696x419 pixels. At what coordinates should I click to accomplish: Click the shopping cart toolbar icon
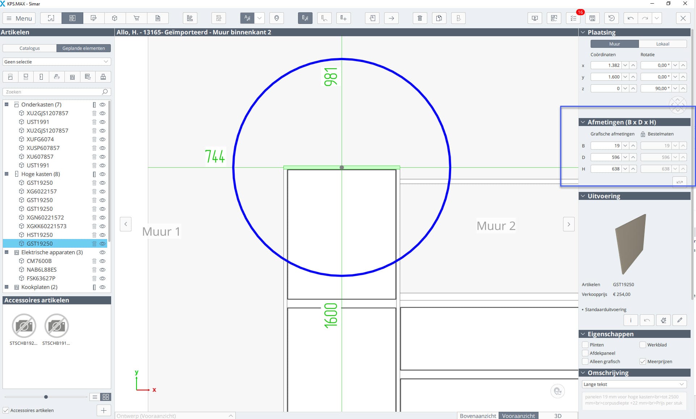tap(137, 18)
